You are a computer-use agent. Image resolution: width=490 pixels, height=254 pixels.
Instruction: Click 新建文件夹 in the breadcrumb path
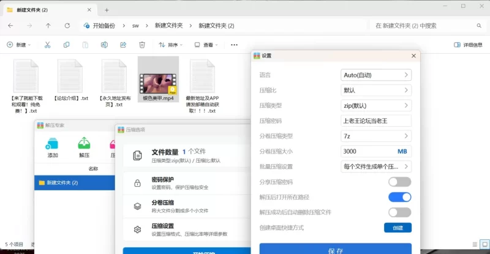tap(169, 26)
